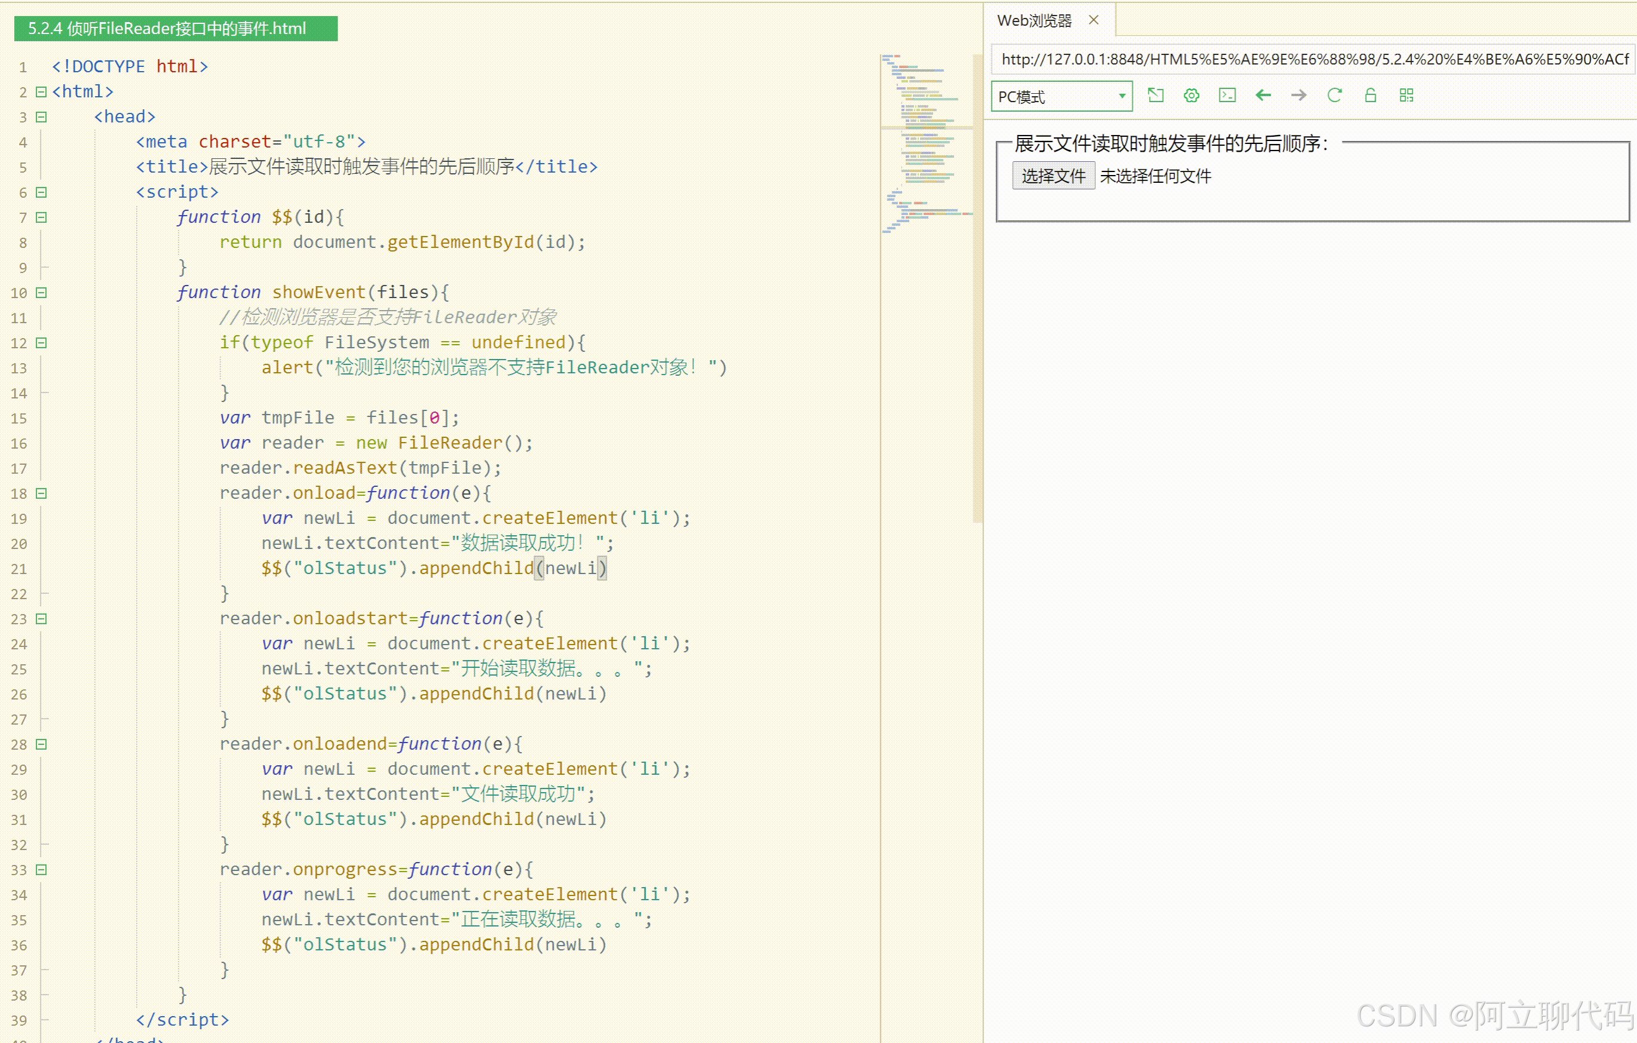
Task: Click the 选择文件 button
Action: point(1053,176)
